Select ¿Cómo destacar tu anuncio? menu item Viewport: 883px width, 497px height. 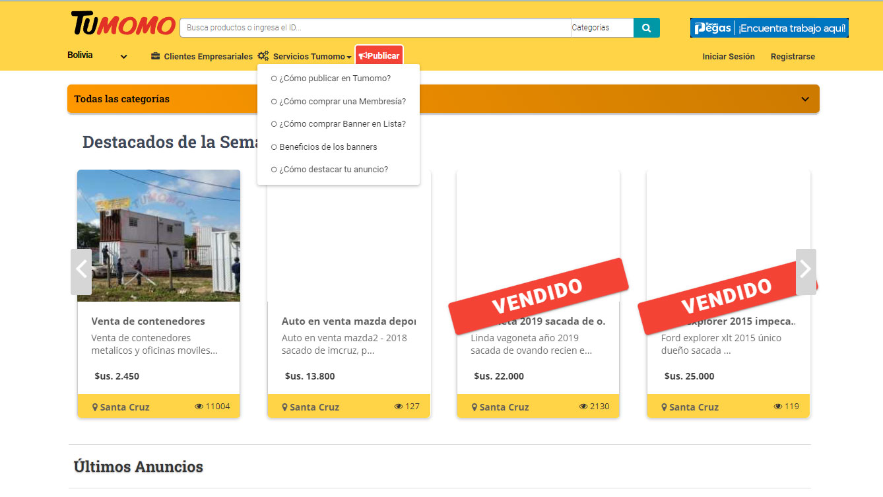point(333,170)
